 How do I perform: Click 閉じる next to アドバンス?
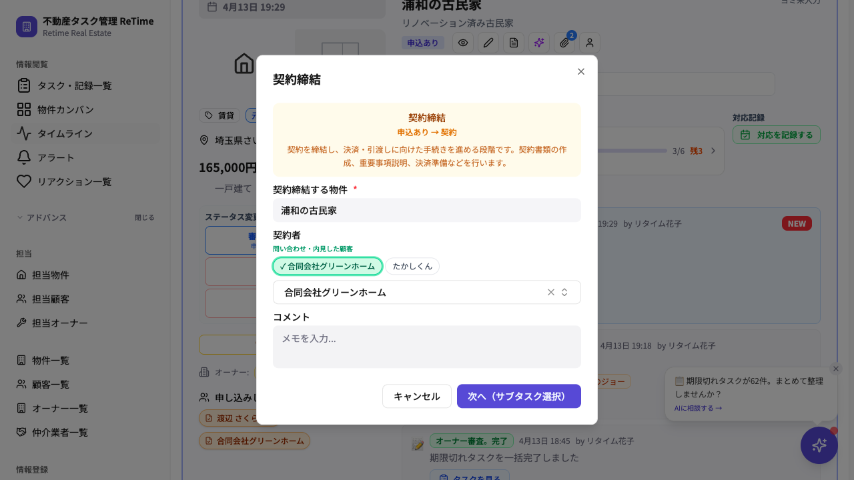(145, 217)
